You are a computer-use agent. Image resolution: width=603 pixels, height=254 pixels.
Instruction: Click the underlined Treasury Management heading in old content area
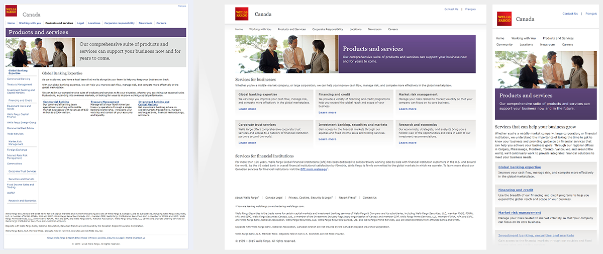point(105,102)
